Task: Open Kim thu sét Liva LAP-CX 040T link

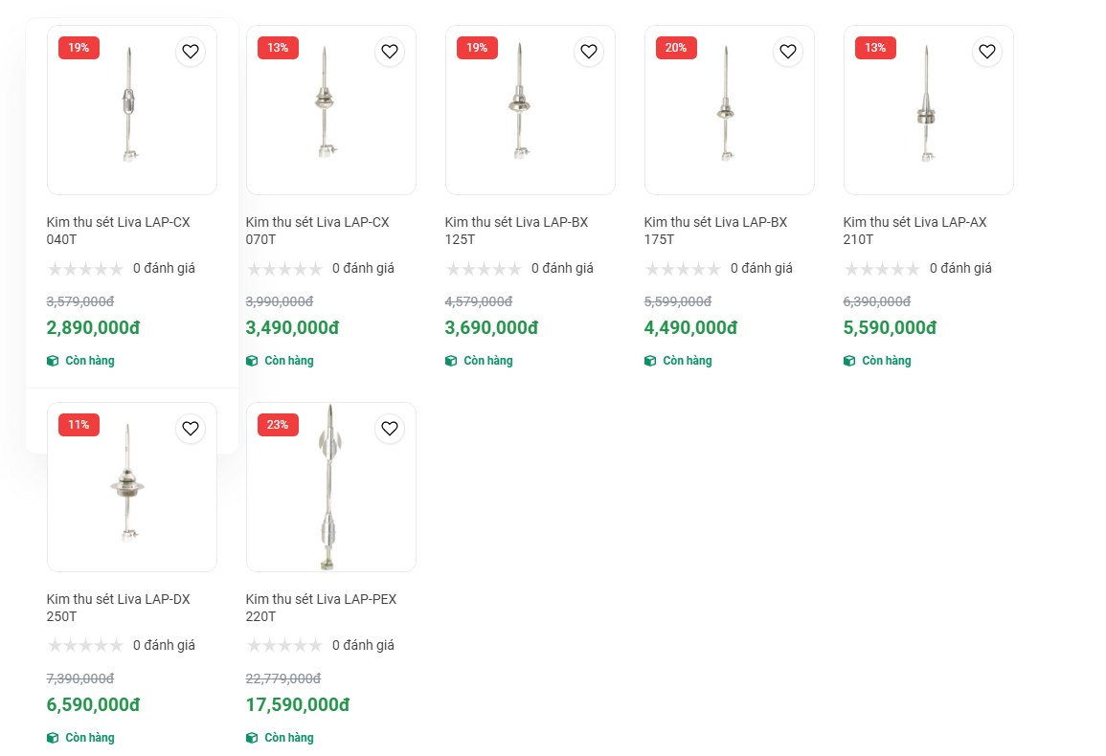Action: pyautogui.click(x=119, y=231)
